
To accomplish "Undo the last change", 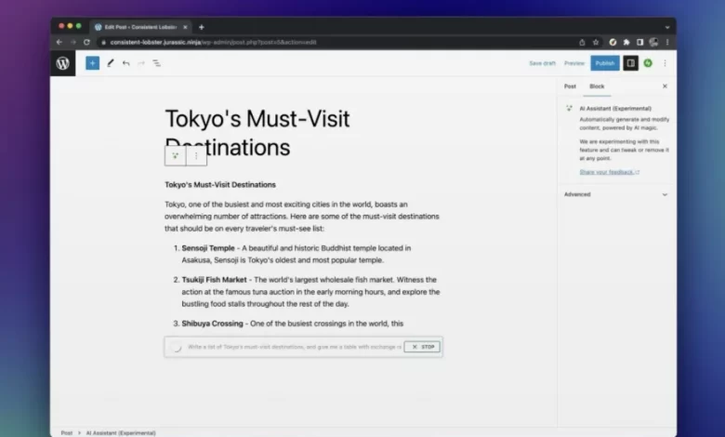I will (125, 63).
